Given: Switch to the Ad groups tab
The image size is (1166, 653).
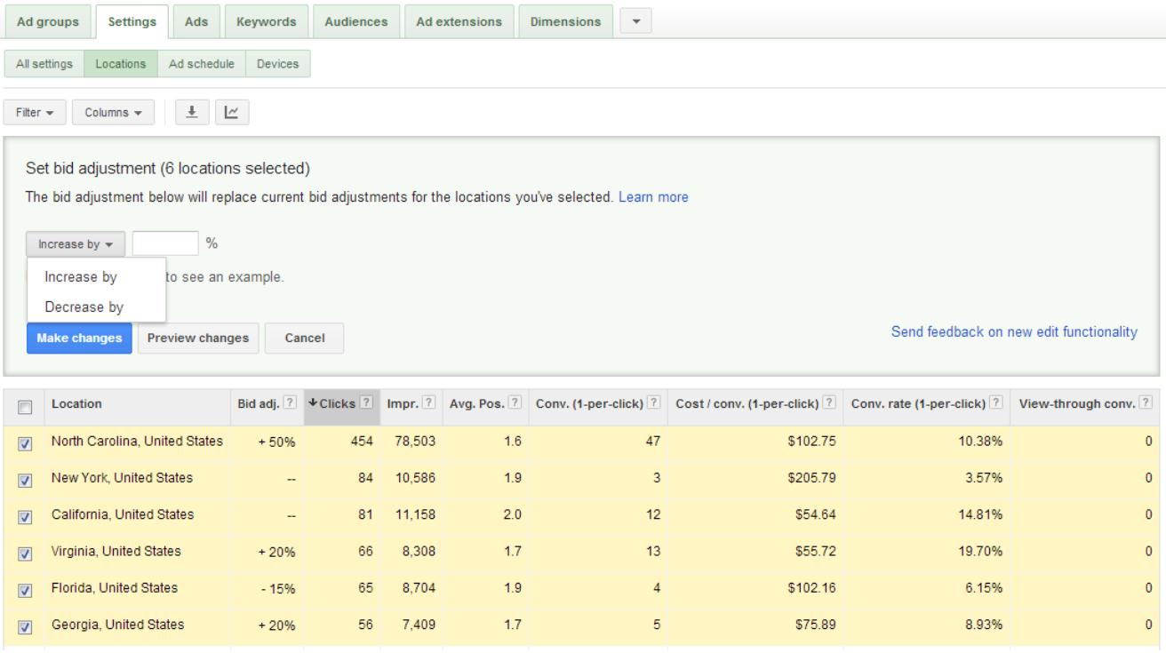Looking at the screenshot, I should (x=47, y=21).
